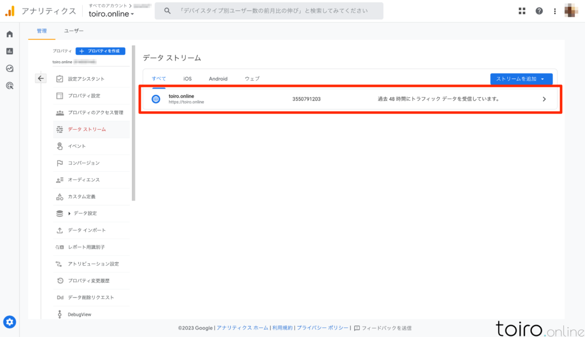Open オーディエンス menu item
The width and height of the screenshot is (585, 337).
[x=91, y=180]
